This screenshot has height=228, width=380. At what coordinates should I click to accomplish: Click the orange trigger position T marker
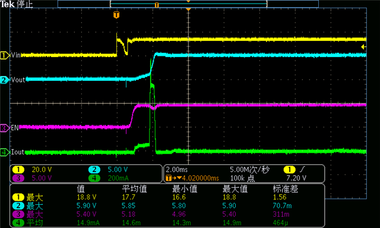tap(116, 15)
